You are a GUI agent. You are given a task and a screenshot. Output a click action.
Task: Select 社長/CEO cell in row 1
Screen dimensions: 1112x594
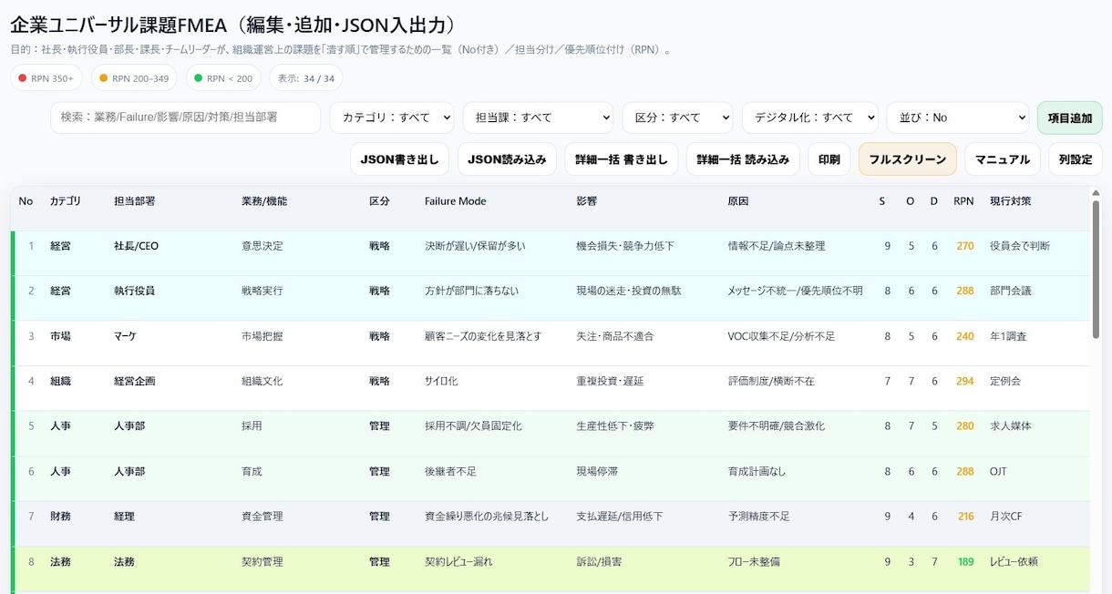pyautogui.click(x=136, y=246)
